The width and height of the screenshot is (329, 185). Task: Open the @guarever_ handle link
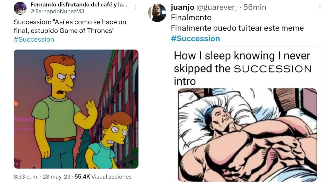click(217, 7)
